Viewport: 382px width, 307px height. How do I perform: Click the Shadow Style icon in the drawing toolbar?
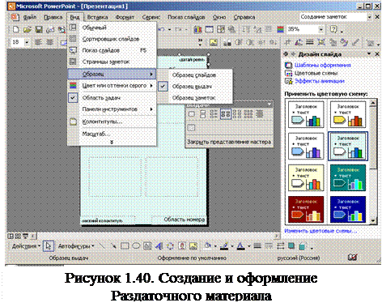tap(291, 246)
